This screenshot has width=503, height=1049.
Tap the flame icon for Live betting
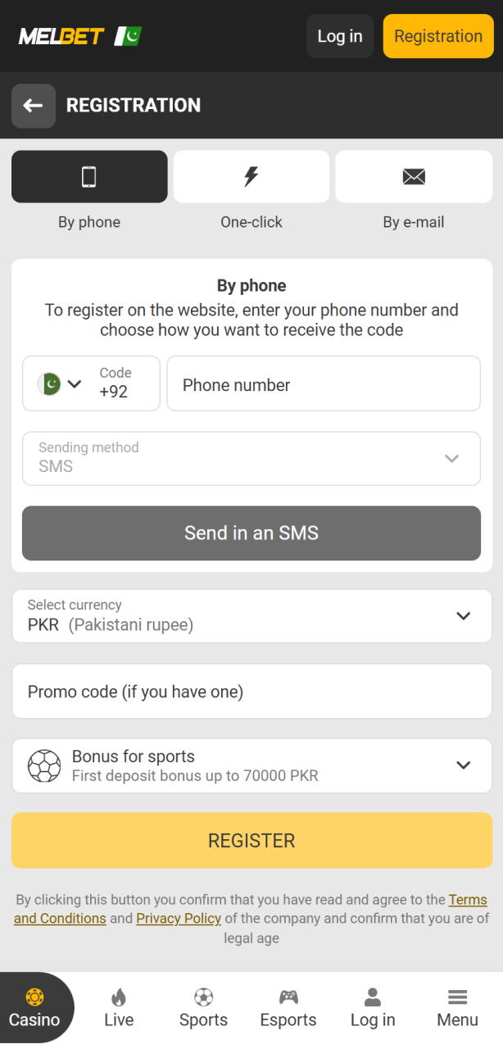pos(119,997)
